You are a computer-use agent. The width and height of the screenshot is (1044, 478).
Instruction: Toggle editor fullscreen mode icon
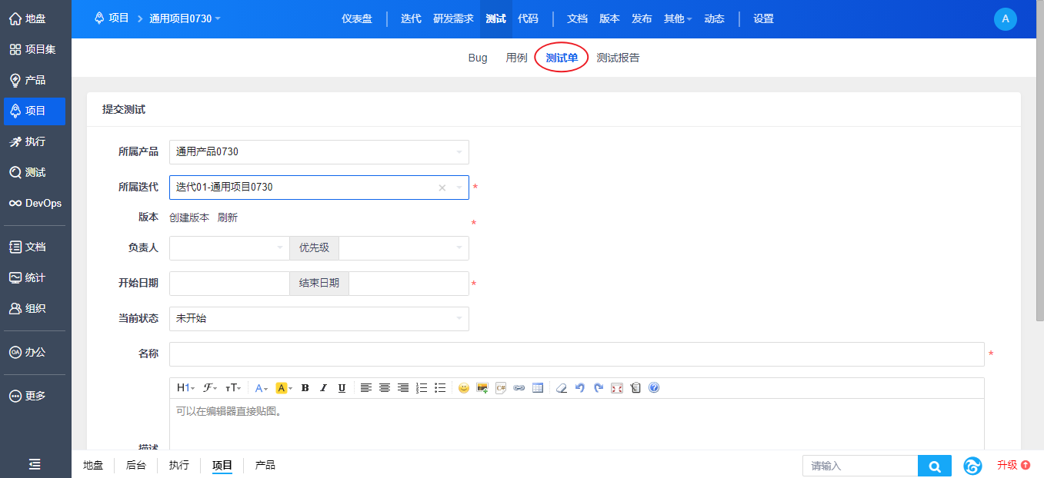617,388
